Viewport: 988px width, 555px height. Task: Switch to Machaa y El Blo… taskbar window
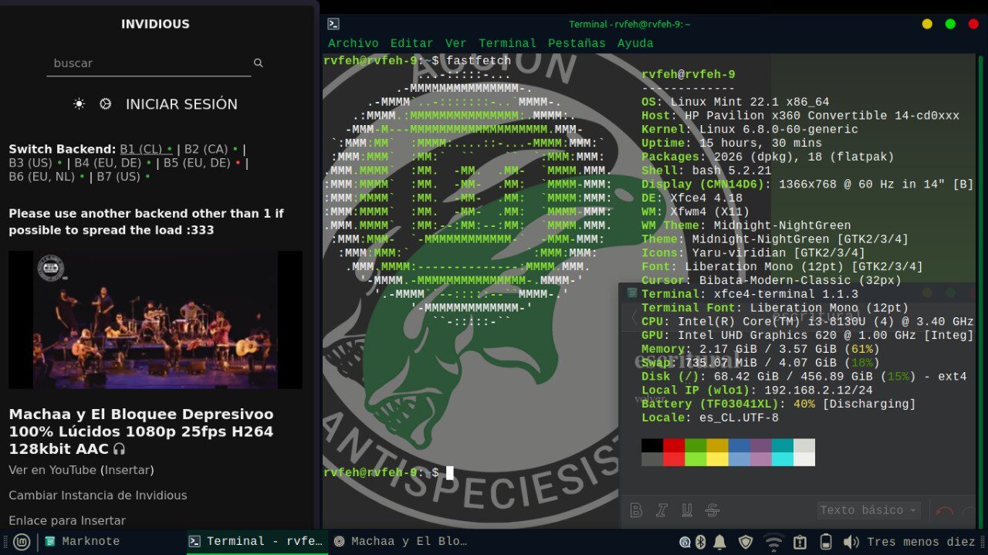click(x=401, y=542)
